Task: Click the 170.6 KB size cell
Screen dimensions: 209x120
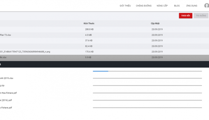Action: [89, 52]
